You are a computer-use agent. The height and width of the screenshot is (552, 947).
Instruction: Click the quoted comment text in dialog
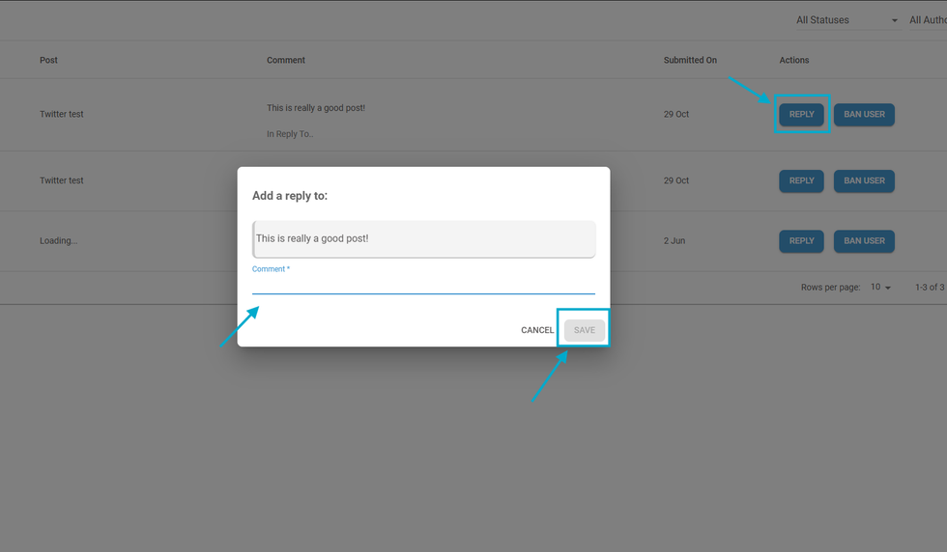tap(312, 238)
